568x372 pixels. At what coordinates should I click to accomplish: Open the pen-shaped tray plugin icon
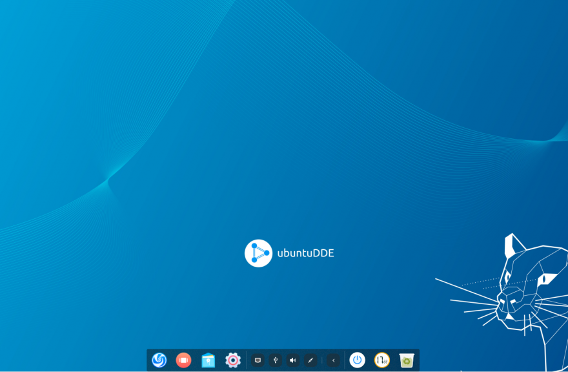[310, 360]
